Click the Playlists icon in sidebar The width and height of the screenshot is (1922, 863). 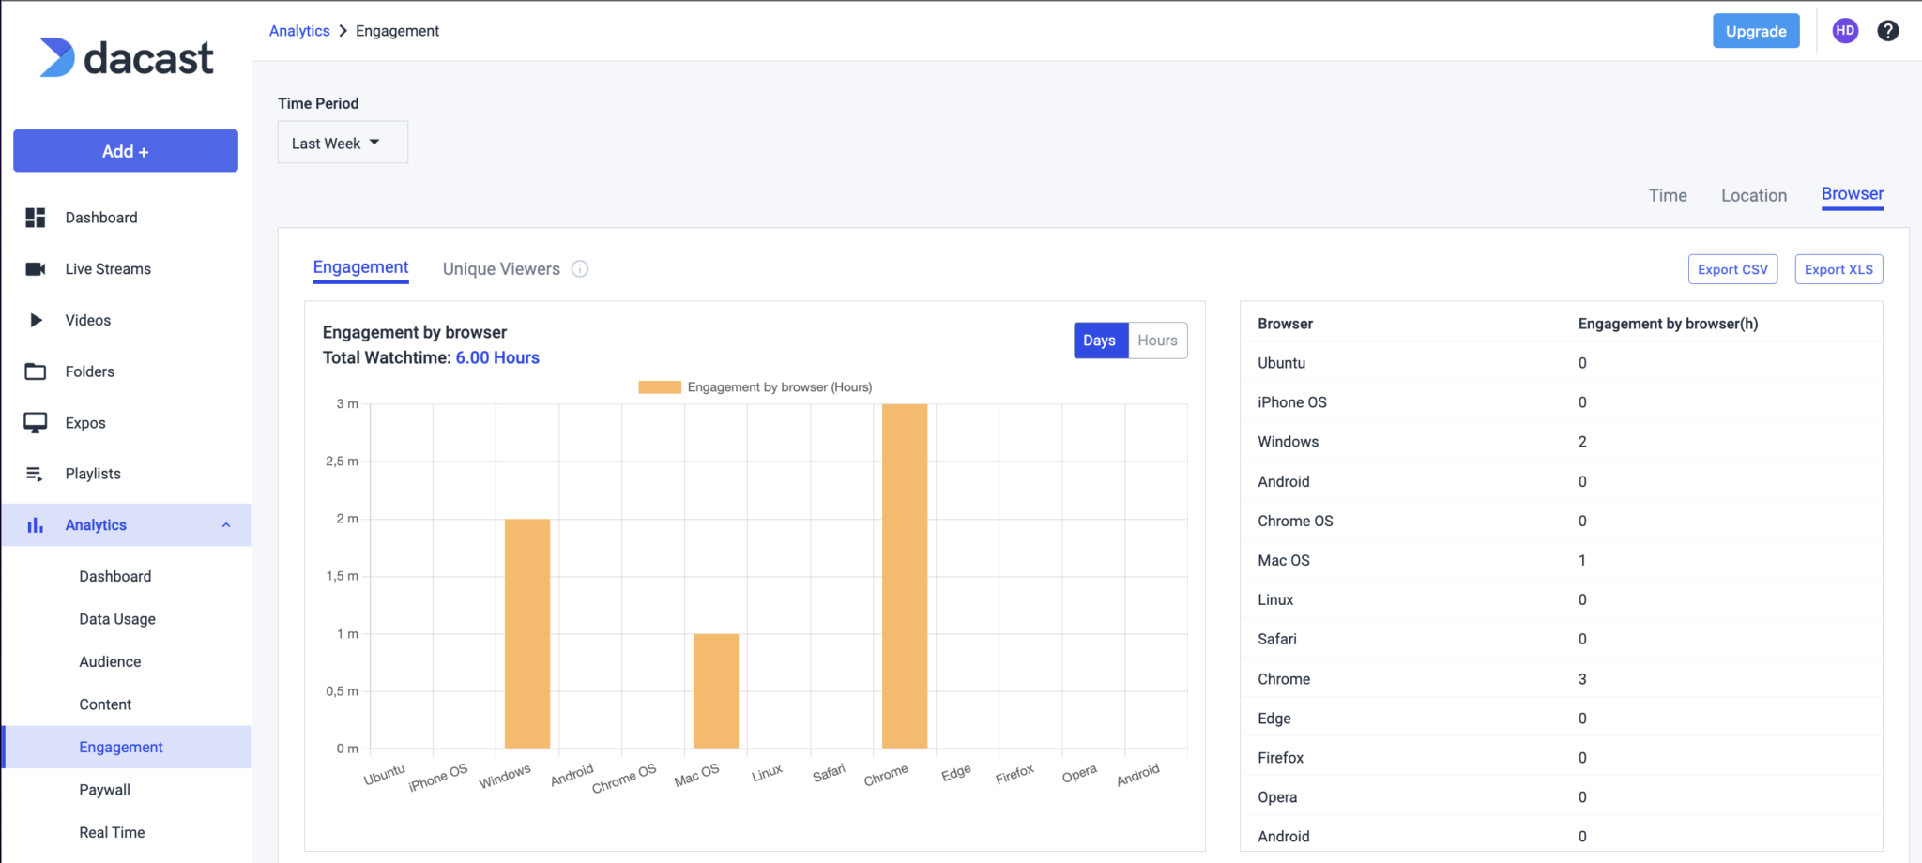(36, 474)
